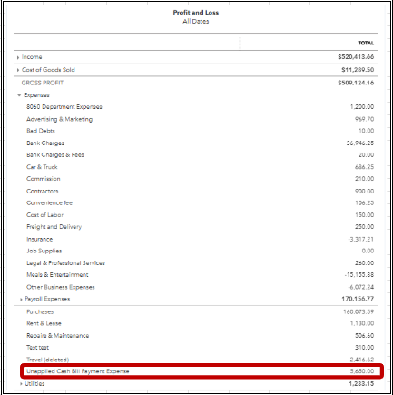
Task: Select the Test test label
Action: click(x=37, y=348)
